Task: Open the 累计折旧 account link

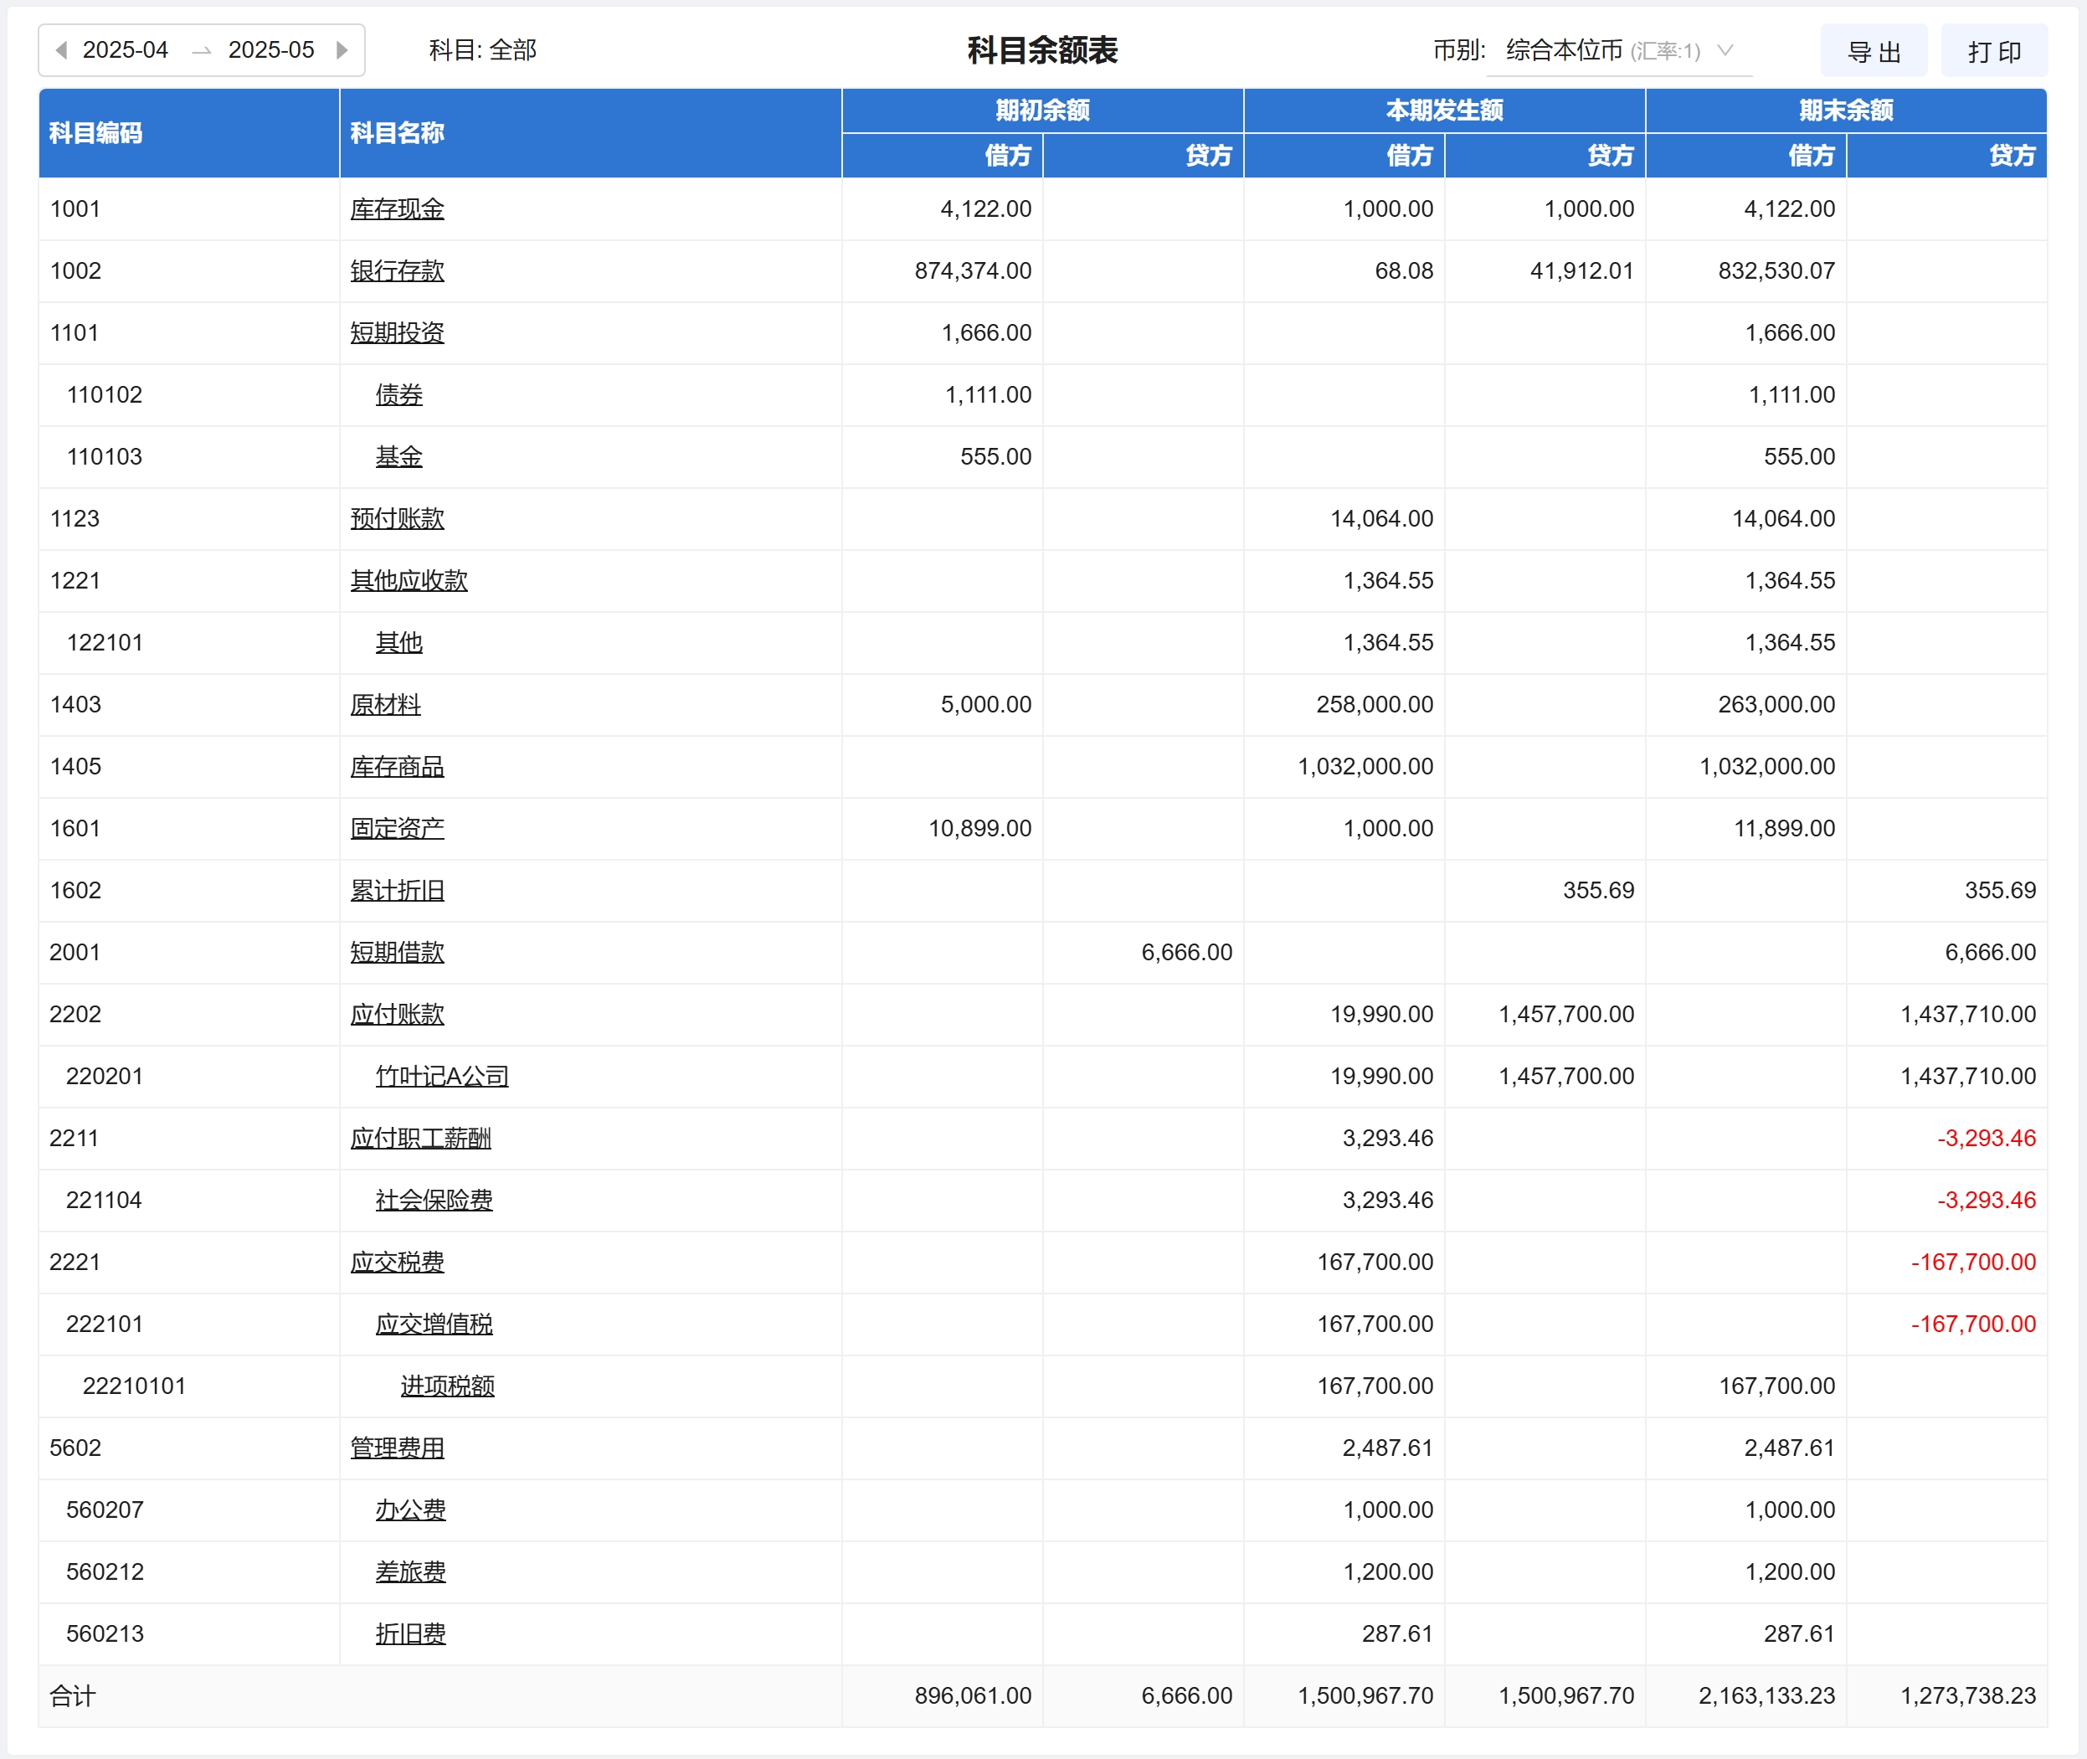Action: [397, 891]
